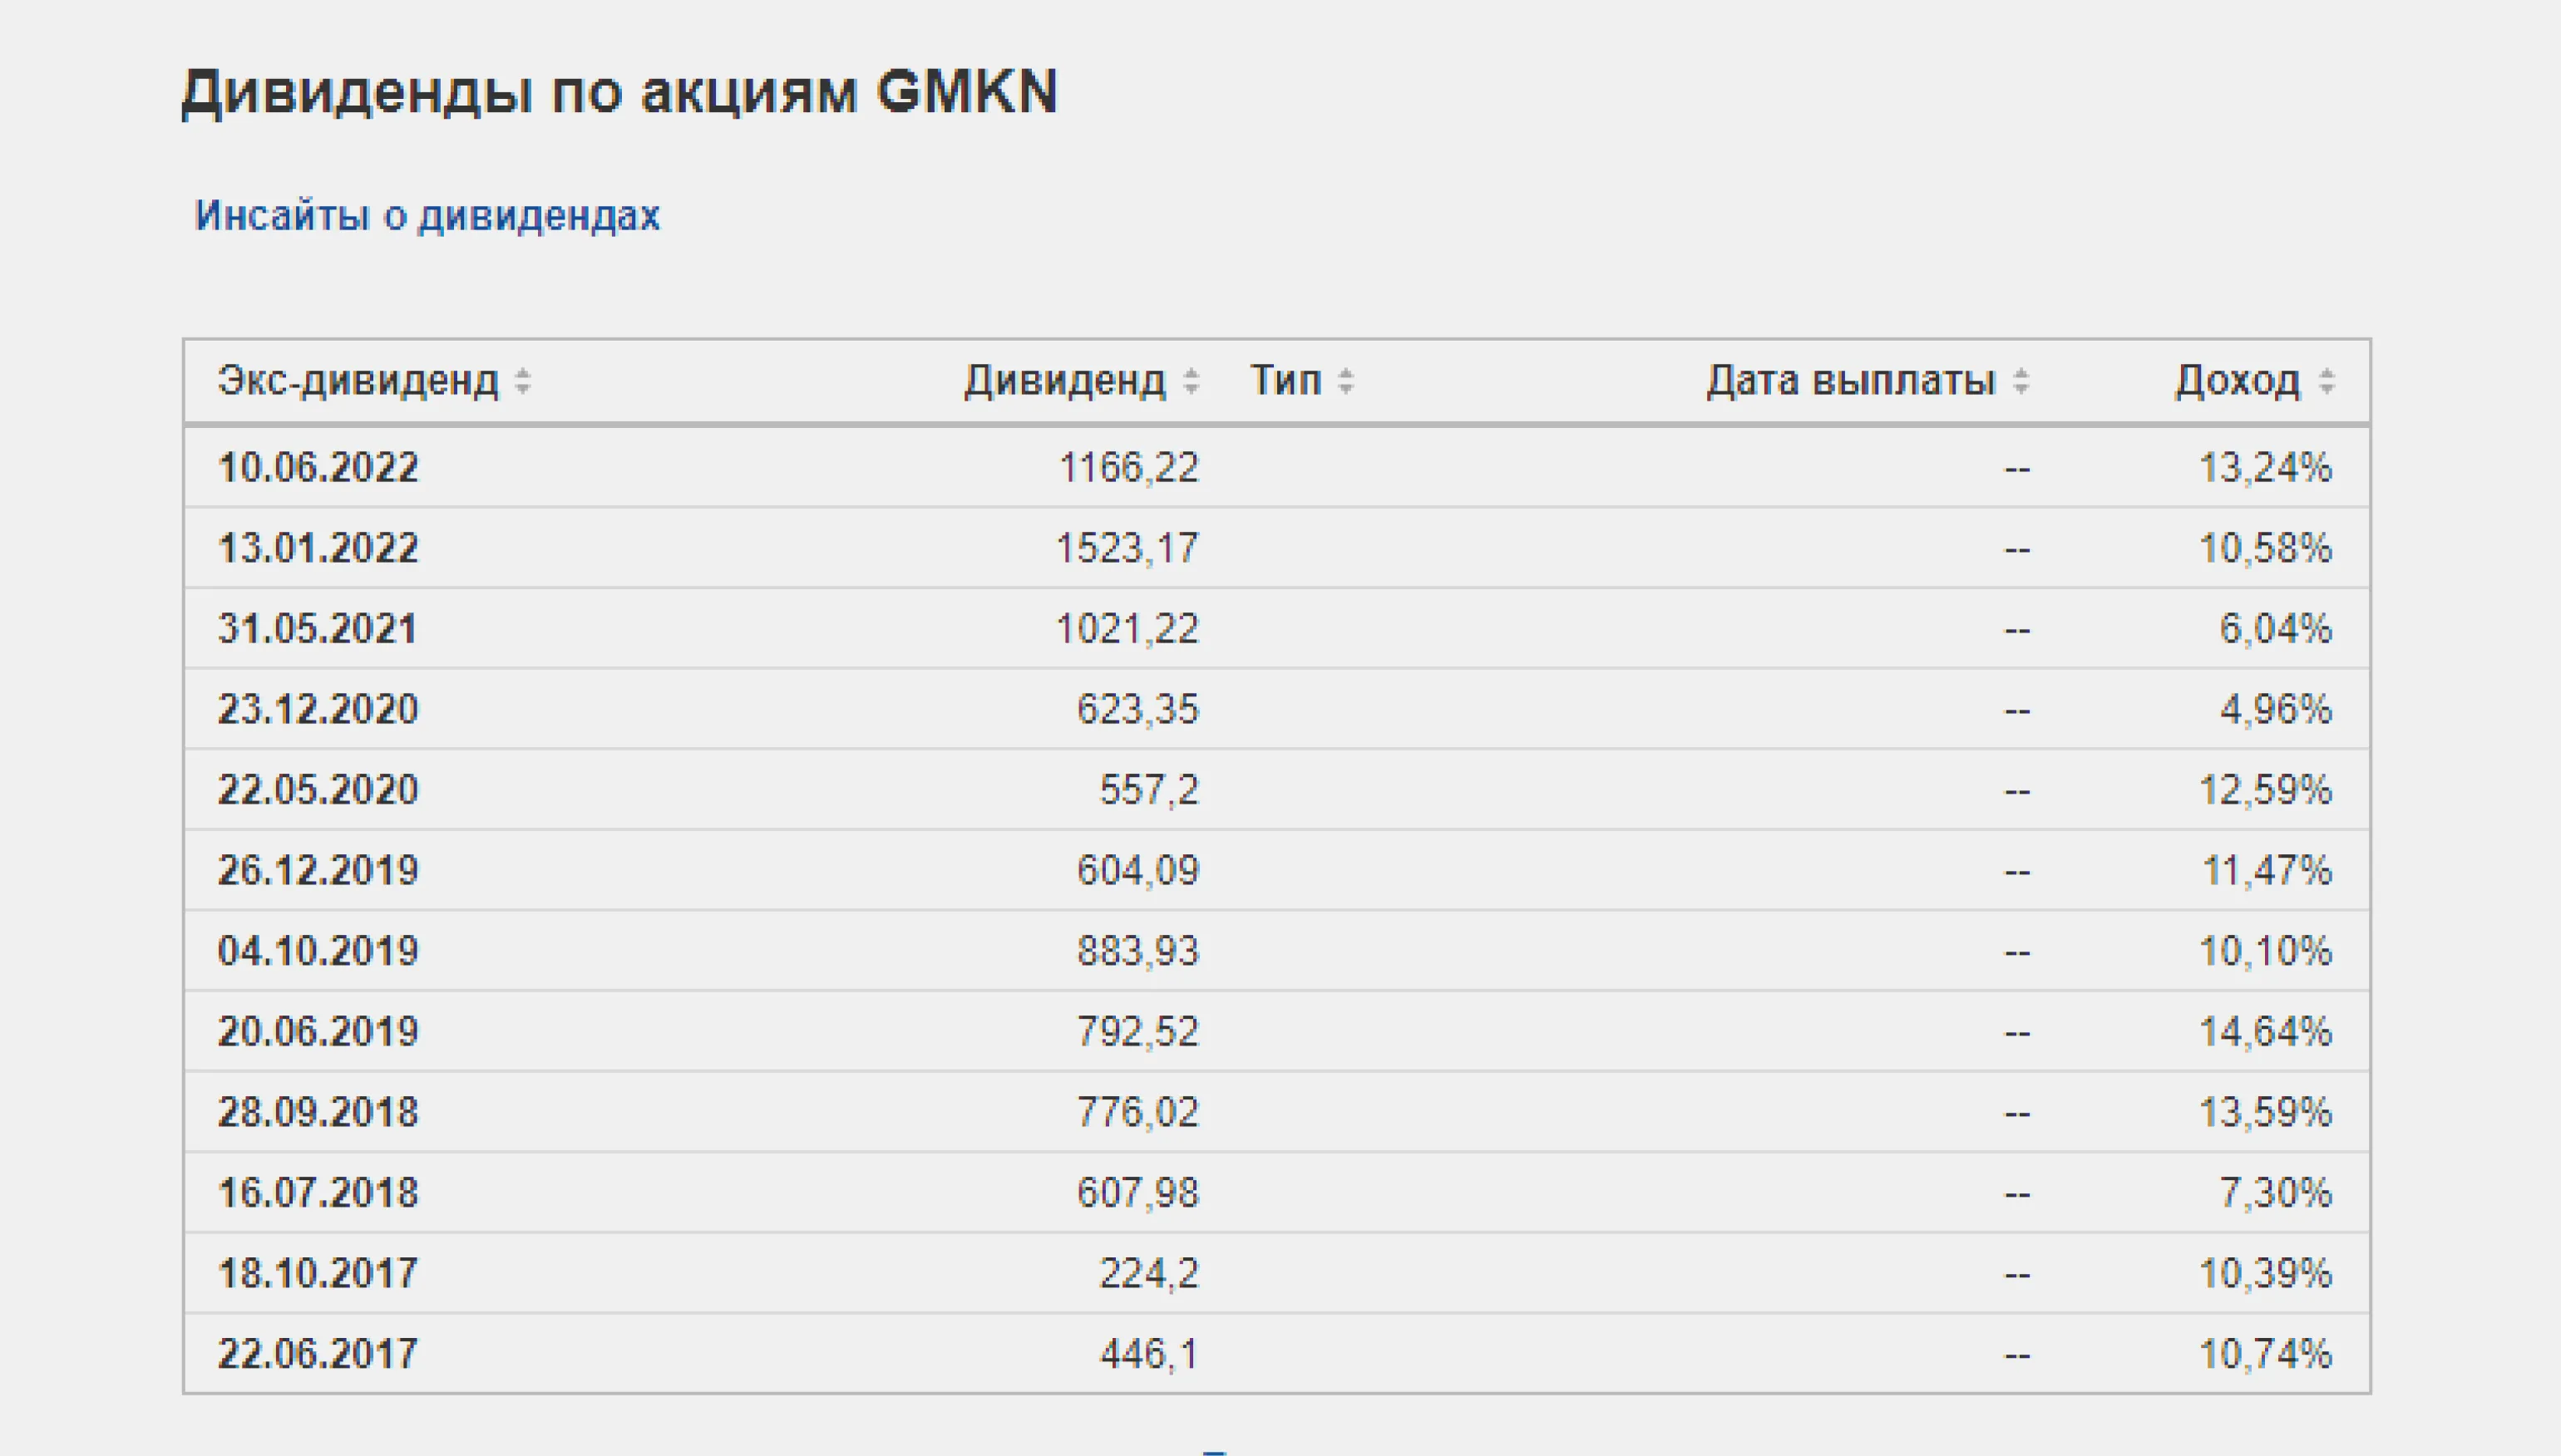2561x1456 pixels.
Task: Click the 23.12.2020 date row
Action: [318, 709]
